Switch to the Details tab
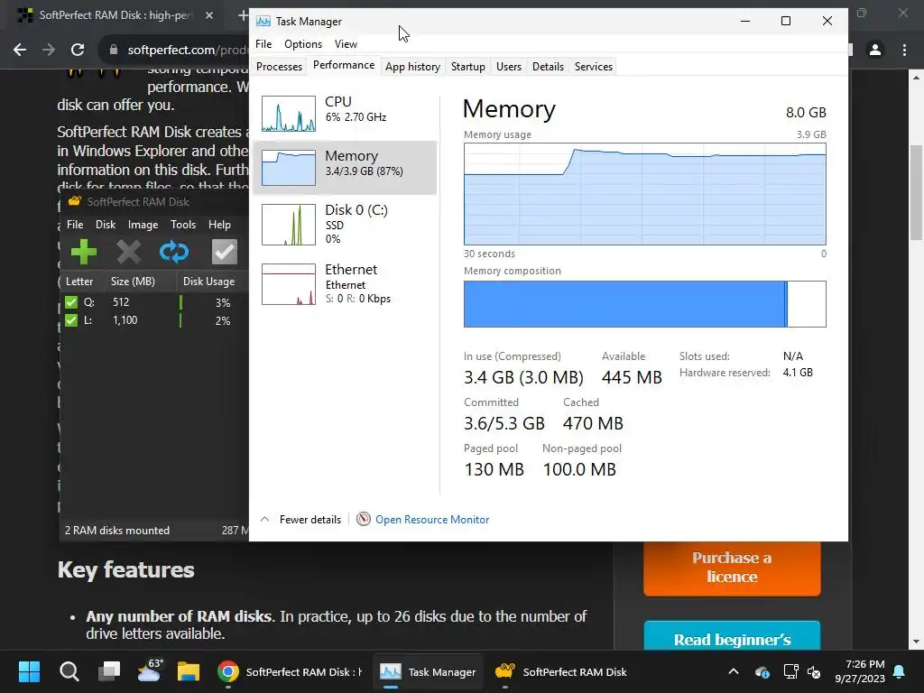This screenshot has height=693, width=924. (548, 67)
